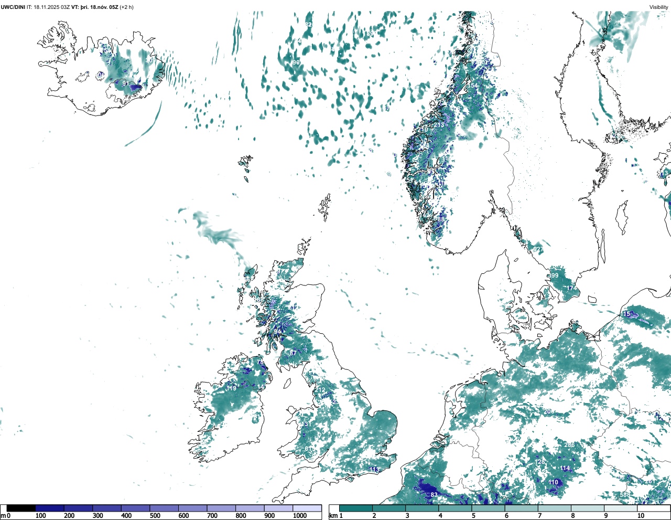
Task: Click the "119" value over Ireland
Action: (232, 388)
